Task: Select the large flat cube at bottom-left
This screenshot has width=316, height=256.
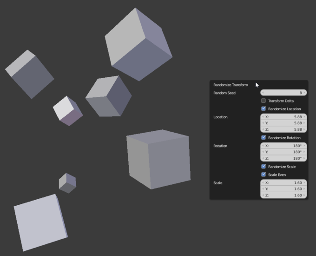Action: (x=40, y=223)
